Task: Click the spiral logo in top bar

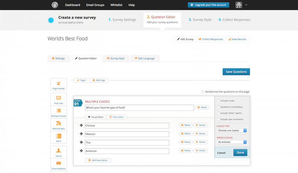Action: click(x=55, y=5)
